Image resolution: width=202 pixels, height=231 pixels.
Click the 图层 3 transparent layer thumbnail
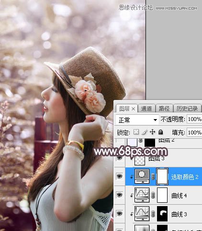click(140, 160)
